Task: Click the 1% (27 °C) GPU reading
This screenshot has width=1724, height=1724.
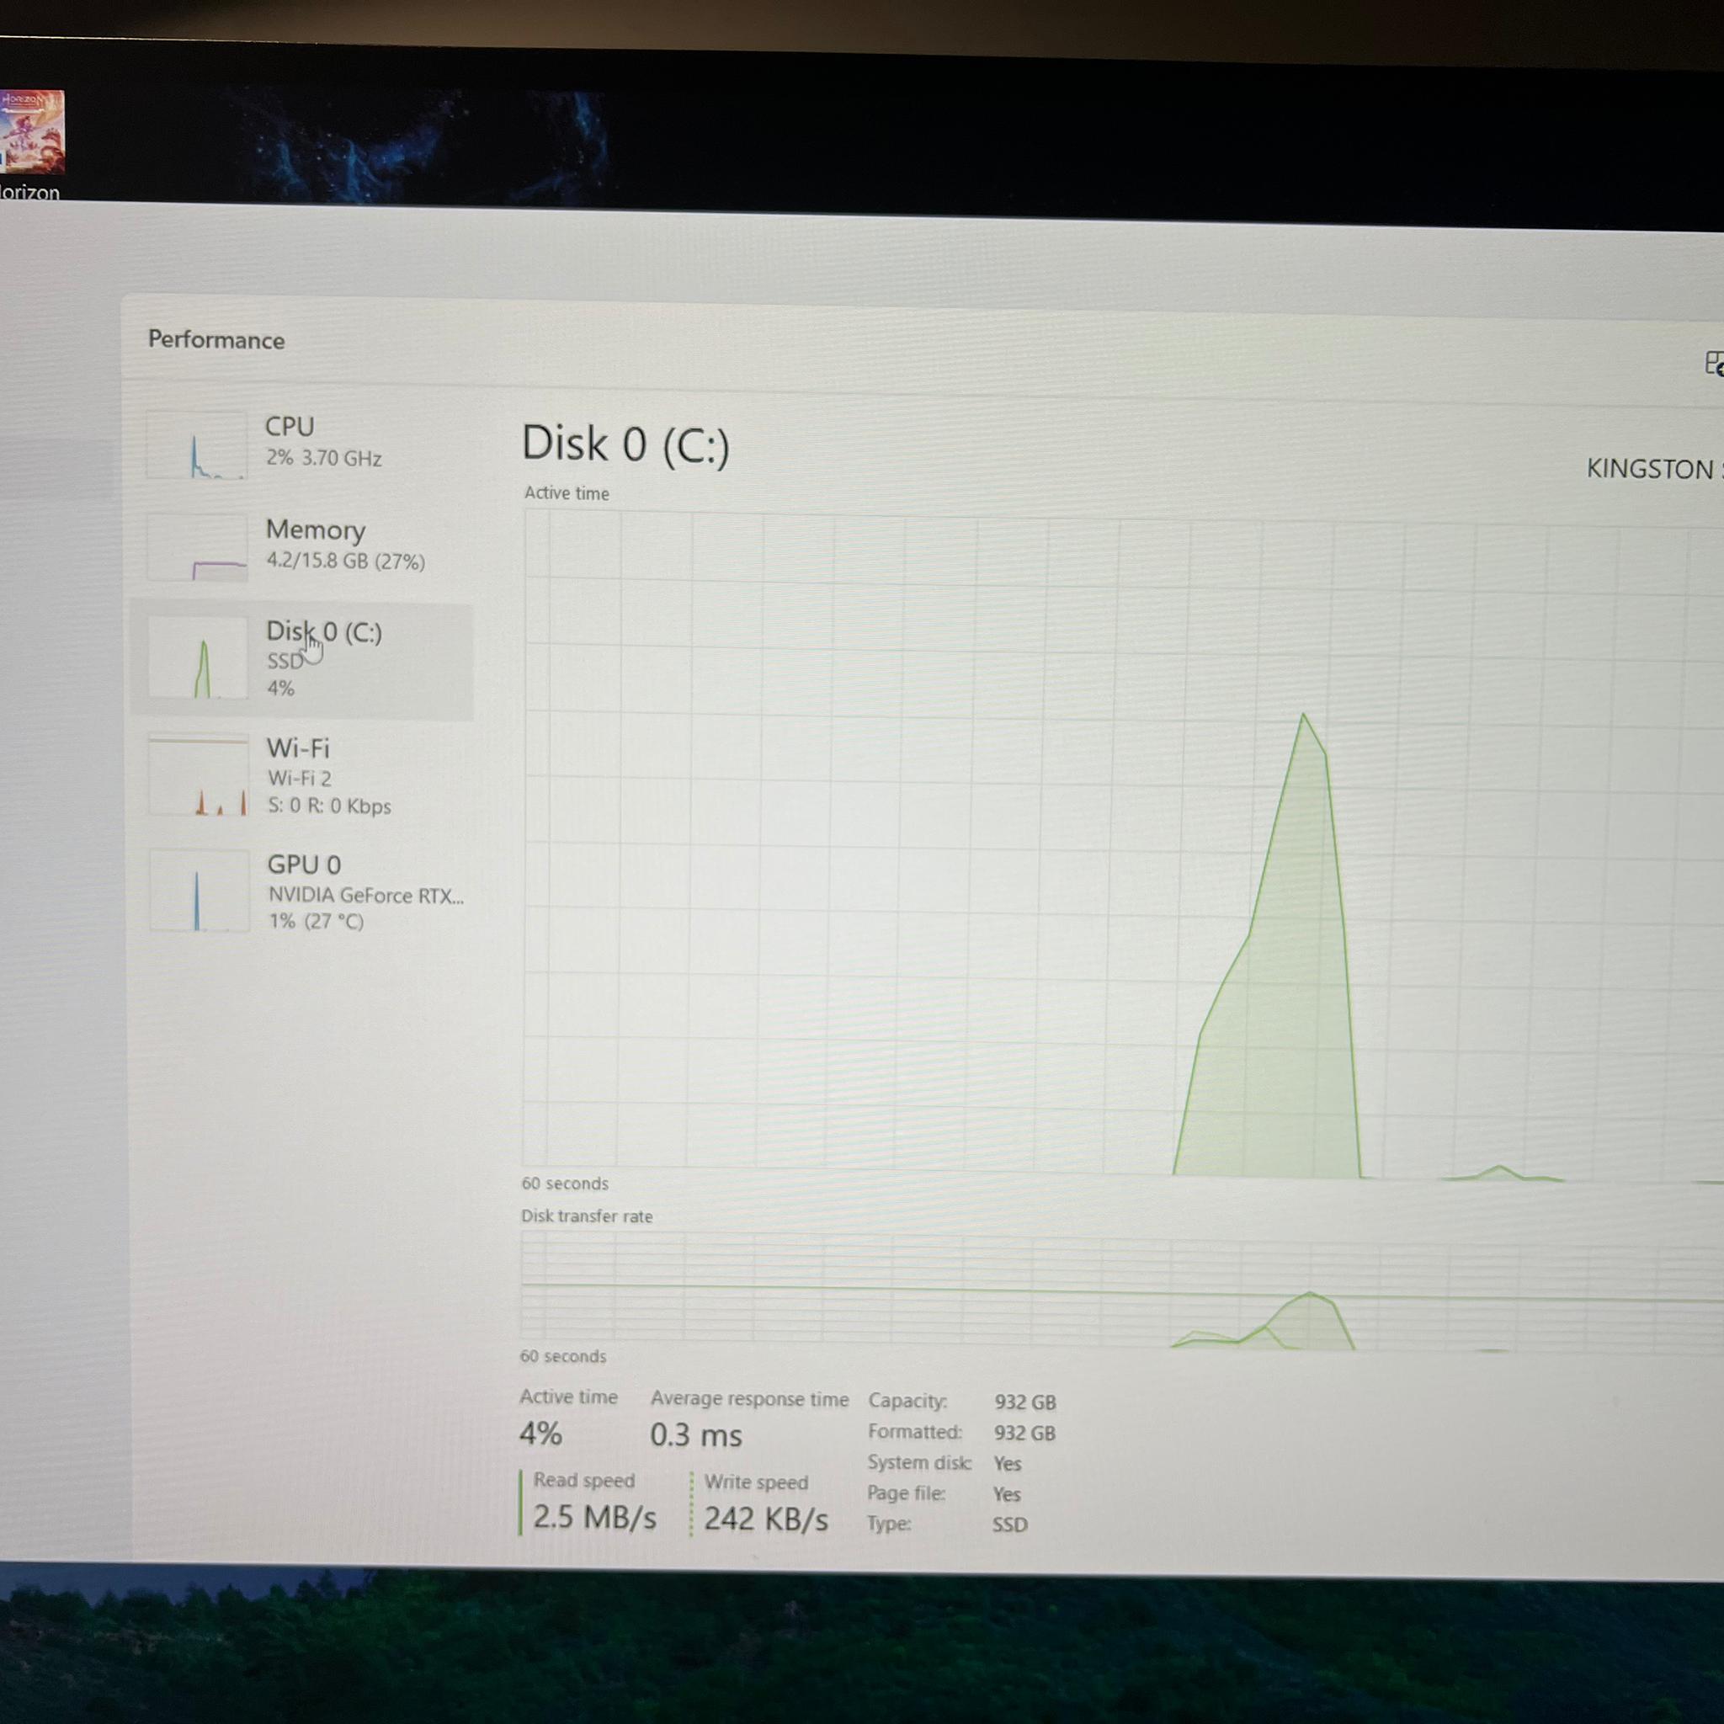Action: point(317,921)
